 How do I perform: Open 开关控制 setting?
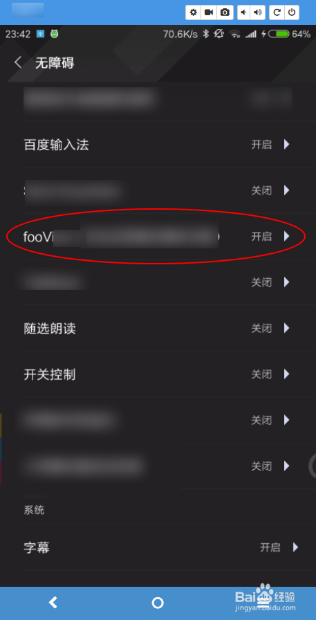pos(158,374)
